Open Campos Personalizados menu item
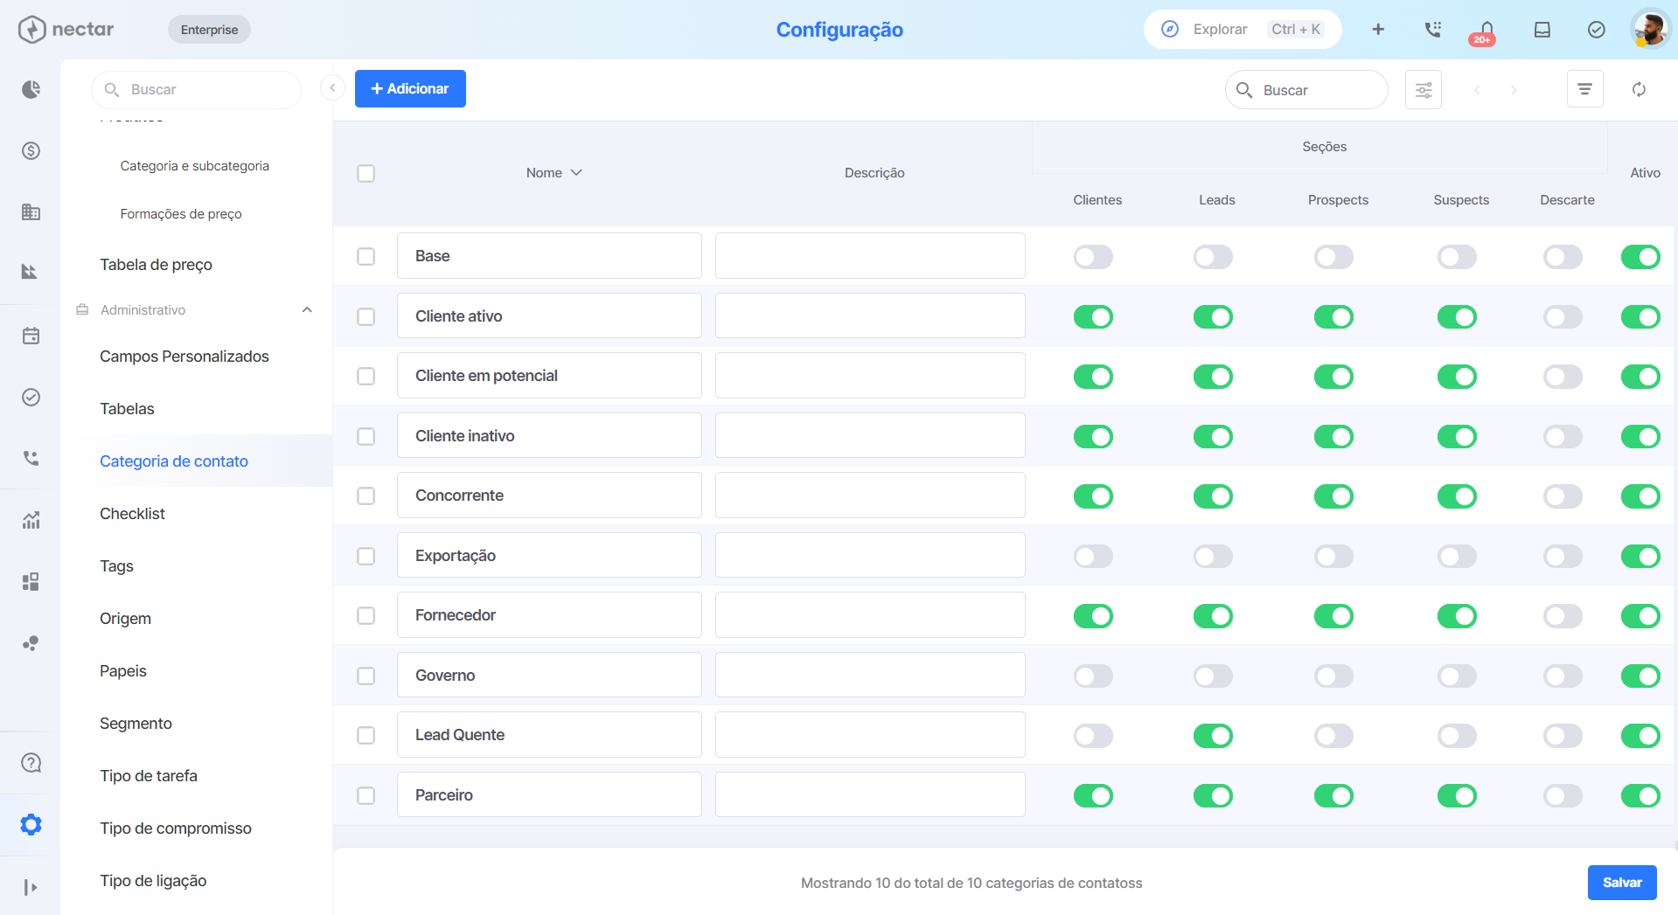 click(x=185, y=357)
